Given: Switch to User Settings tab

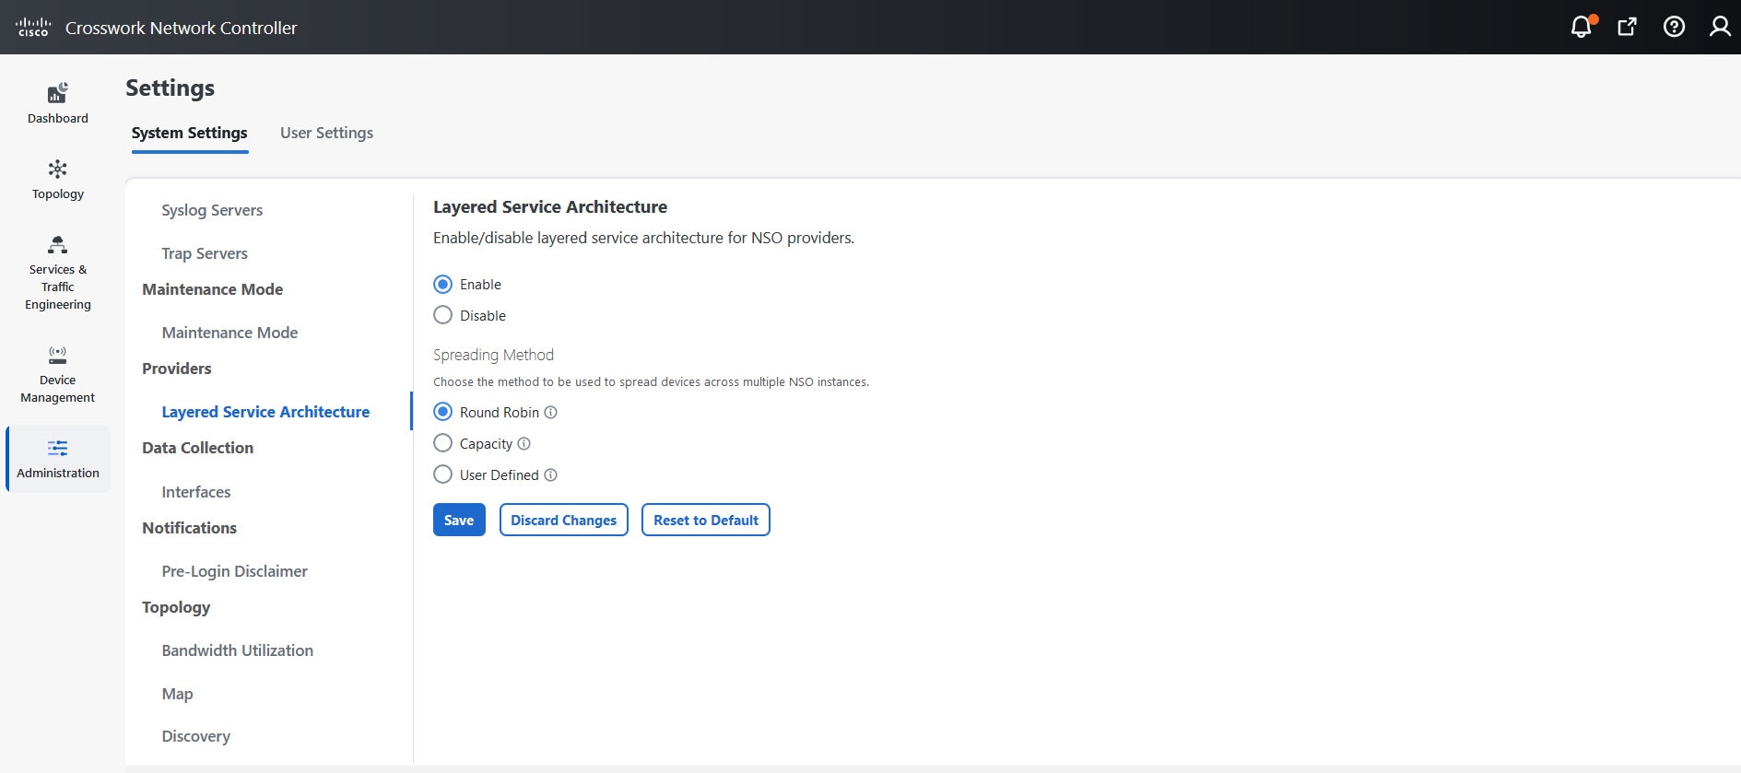Looking at the screenshot, I should coord(326,133).
